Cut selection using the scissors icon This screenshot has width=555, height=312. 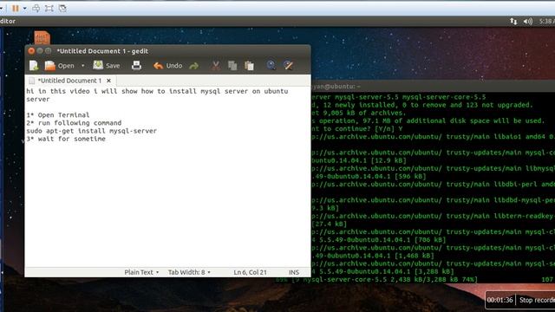click(215, 66)
